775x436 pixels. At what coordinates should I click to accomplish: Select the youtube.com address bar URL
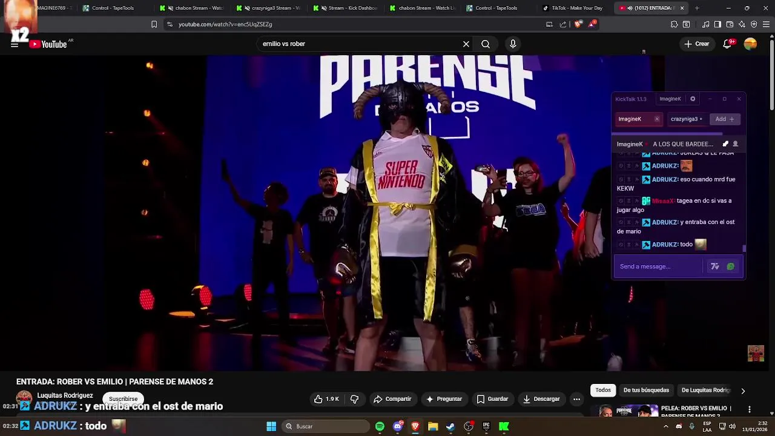click(x=225, y=24)
